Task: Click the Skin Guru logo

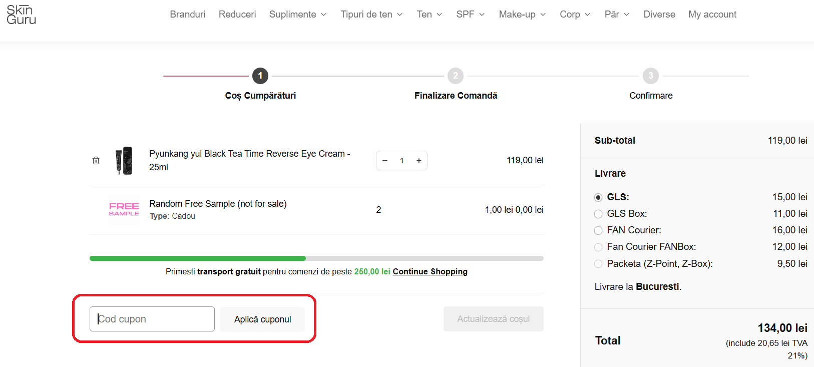Action: tap(21, 15)
